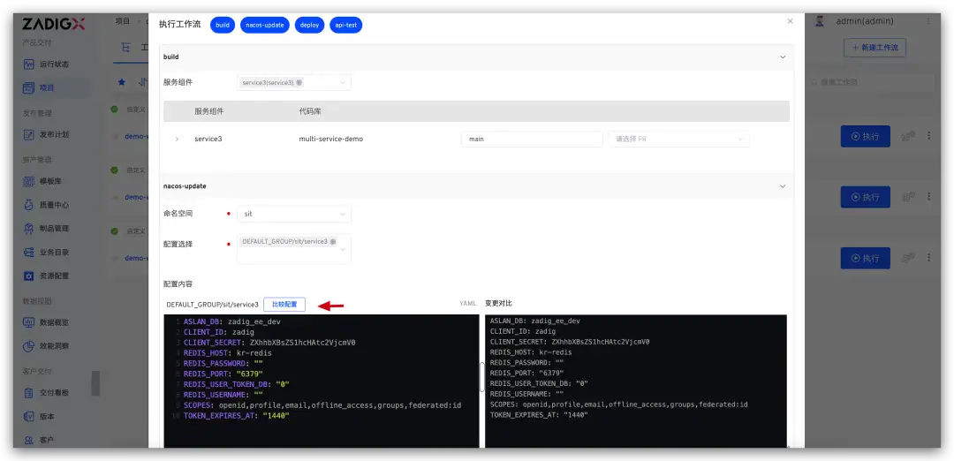
Task: Click the service3 cell in the table
Action: coord(208,140)
